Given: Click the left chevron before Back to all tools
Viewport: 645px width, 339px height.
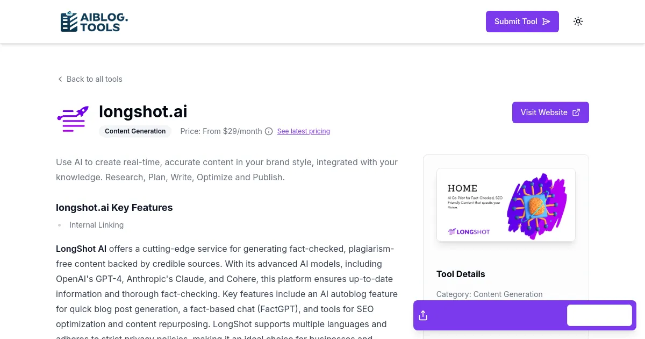Looking at the screenshot, I should [x=60, y=79].
